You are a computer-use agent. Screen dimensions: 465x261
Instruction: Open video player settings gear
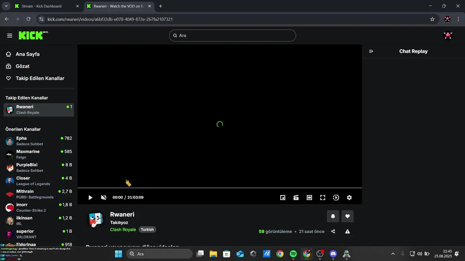click(x=349, y=198)
